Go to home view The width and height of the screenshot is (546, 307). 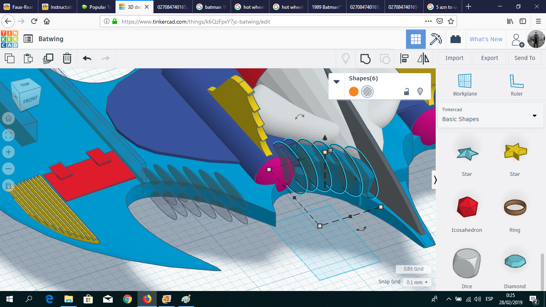(8, 118)
